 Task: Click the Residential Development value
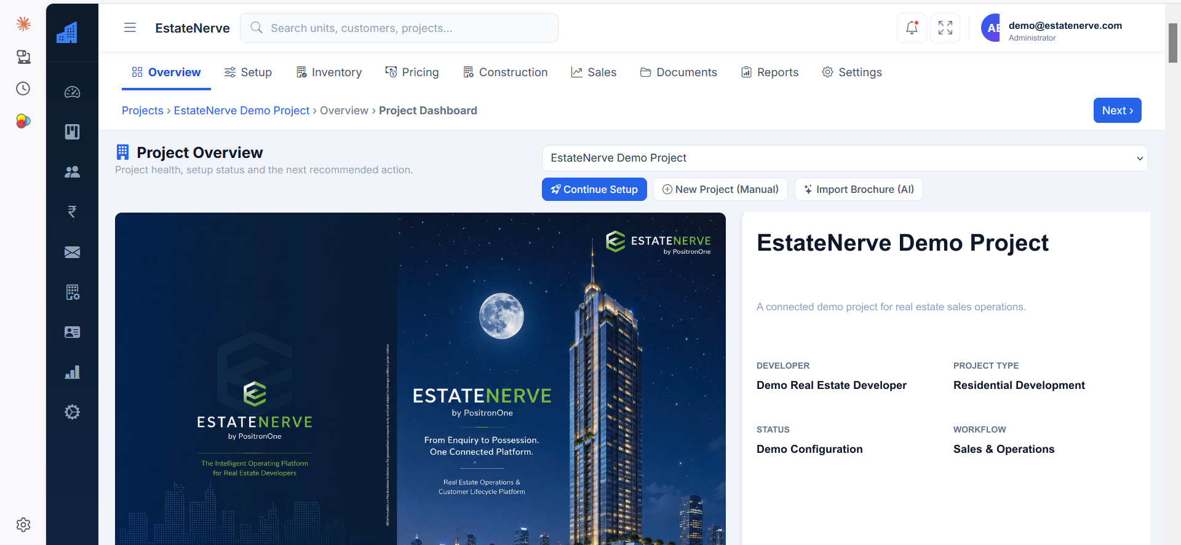click(x=1019, y=385)
